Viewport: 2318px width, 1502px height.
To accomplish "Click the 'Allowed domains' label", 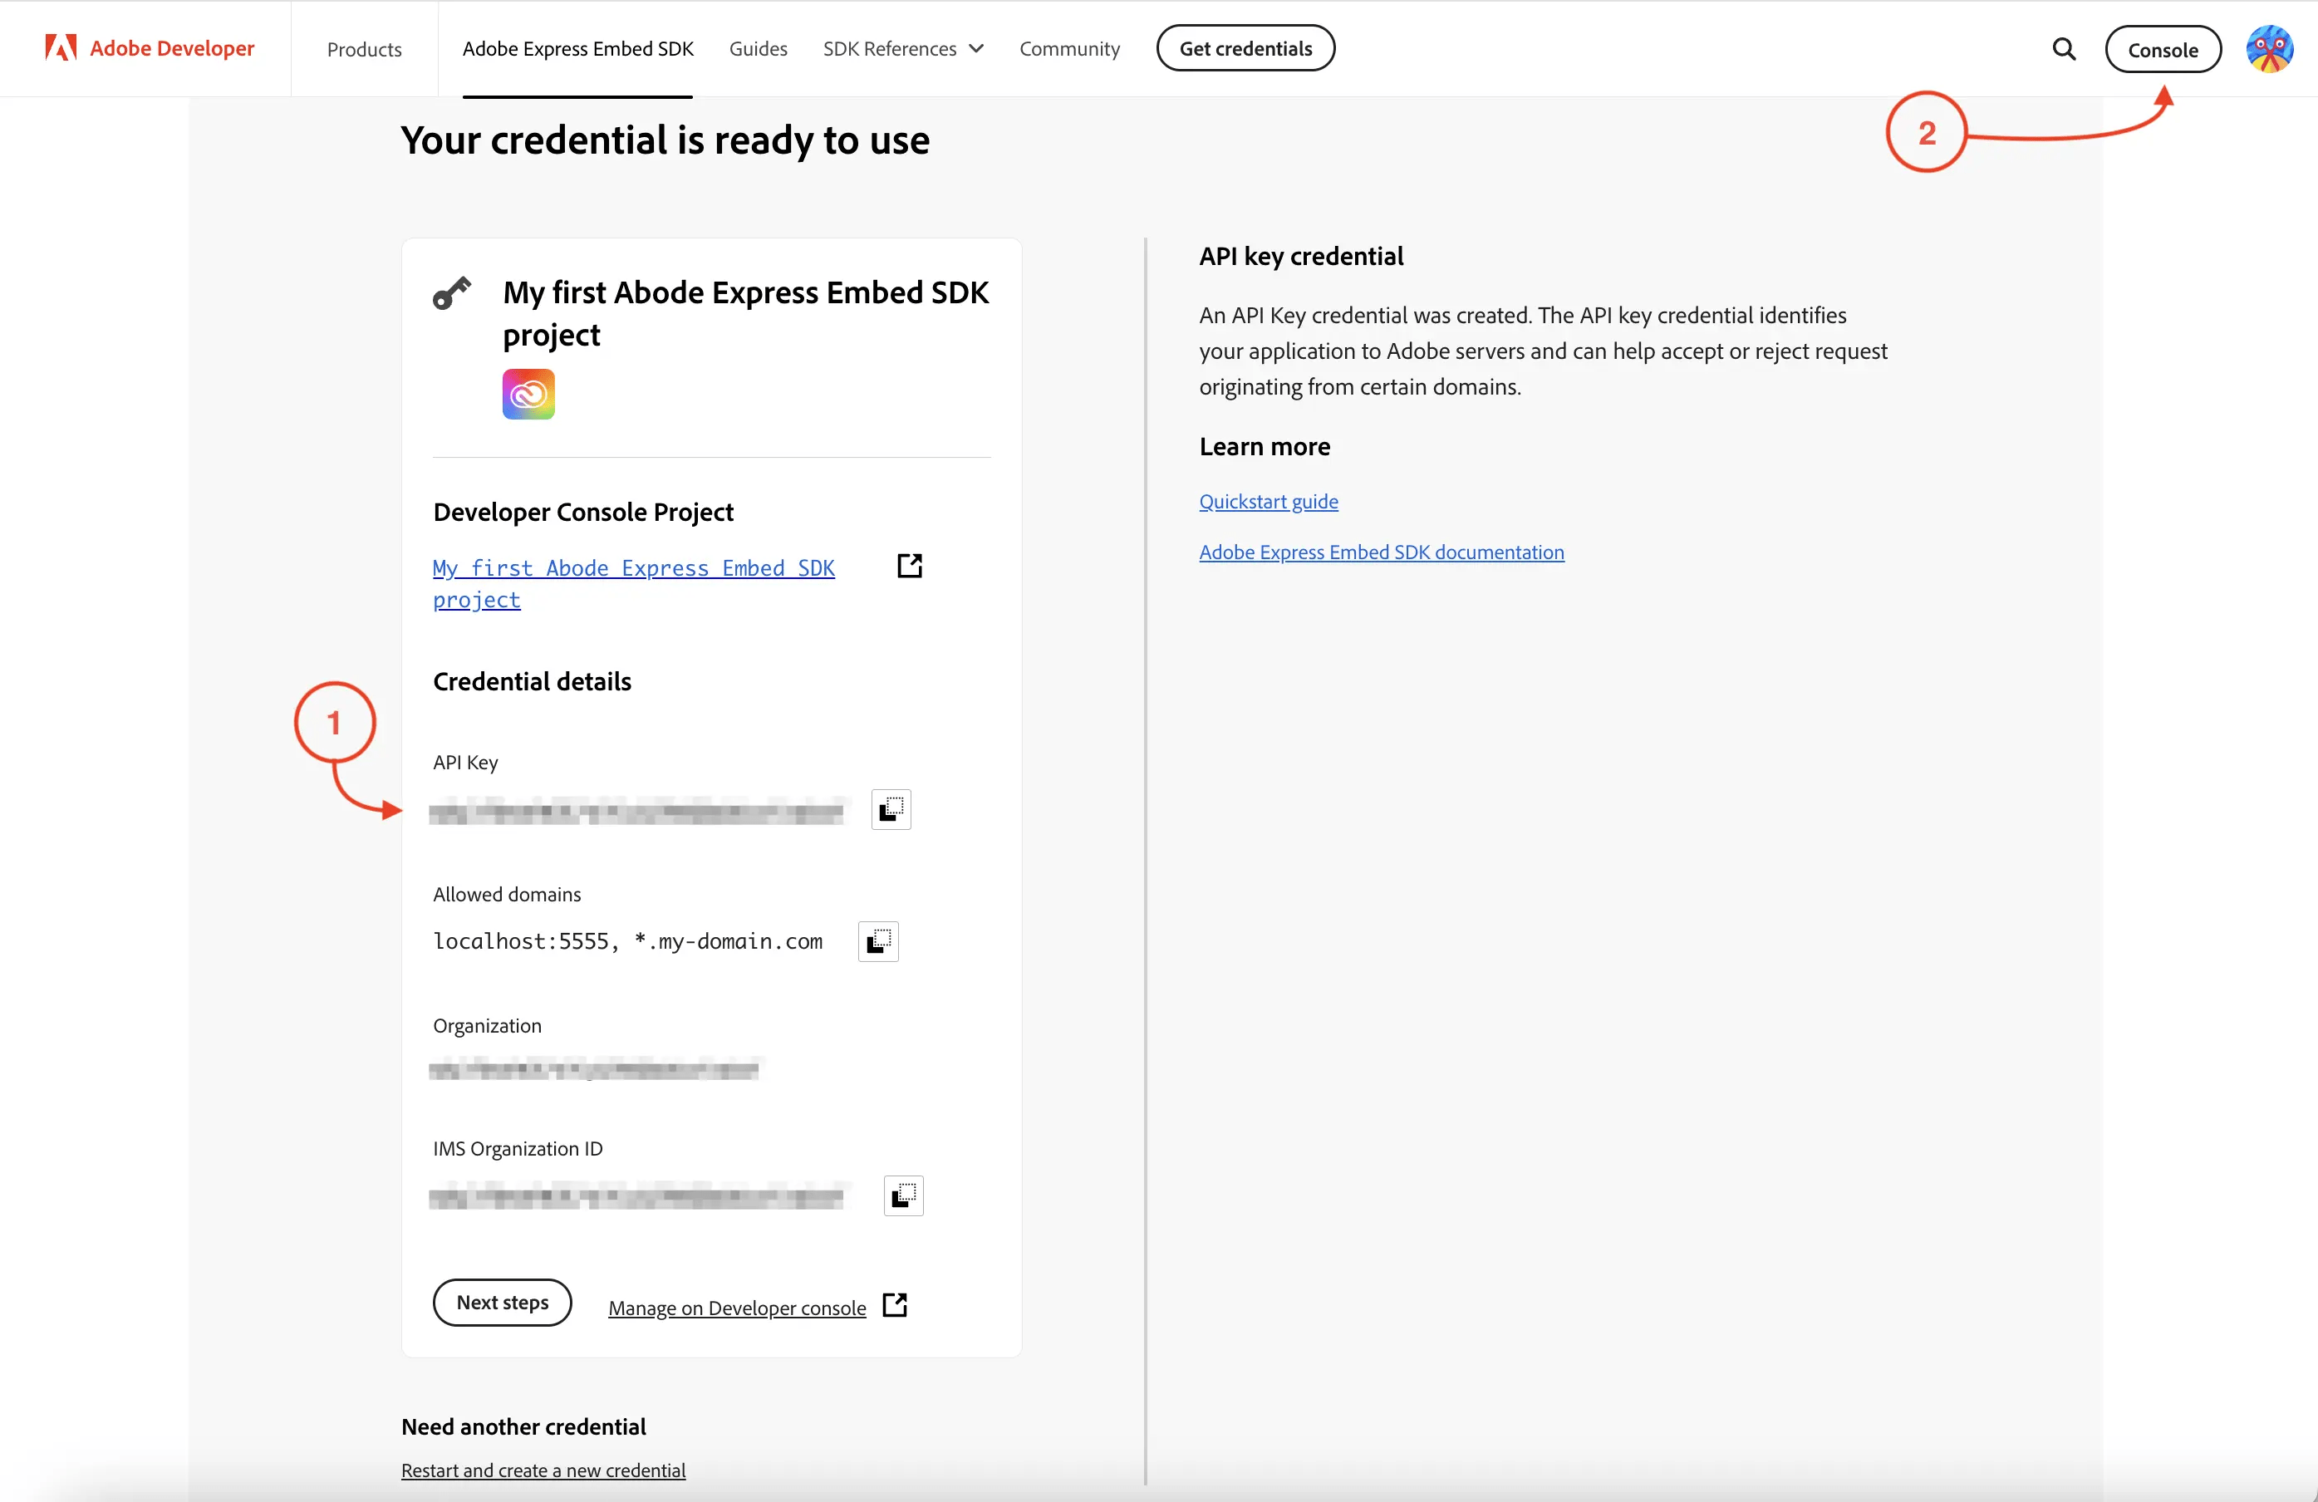I will (507, 893).
